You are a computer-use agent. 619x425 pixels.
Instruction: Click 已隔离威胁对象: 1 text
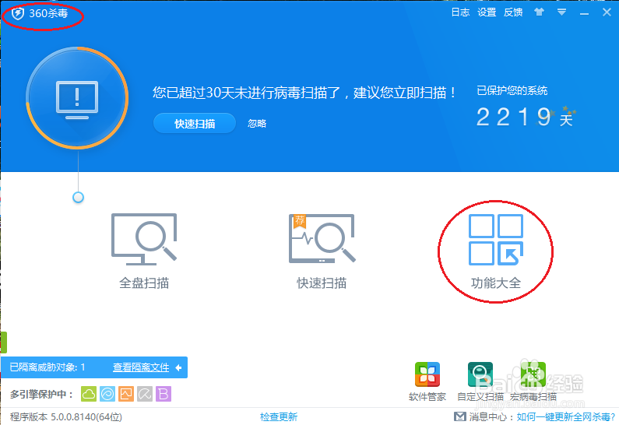[x=47, y=367]
